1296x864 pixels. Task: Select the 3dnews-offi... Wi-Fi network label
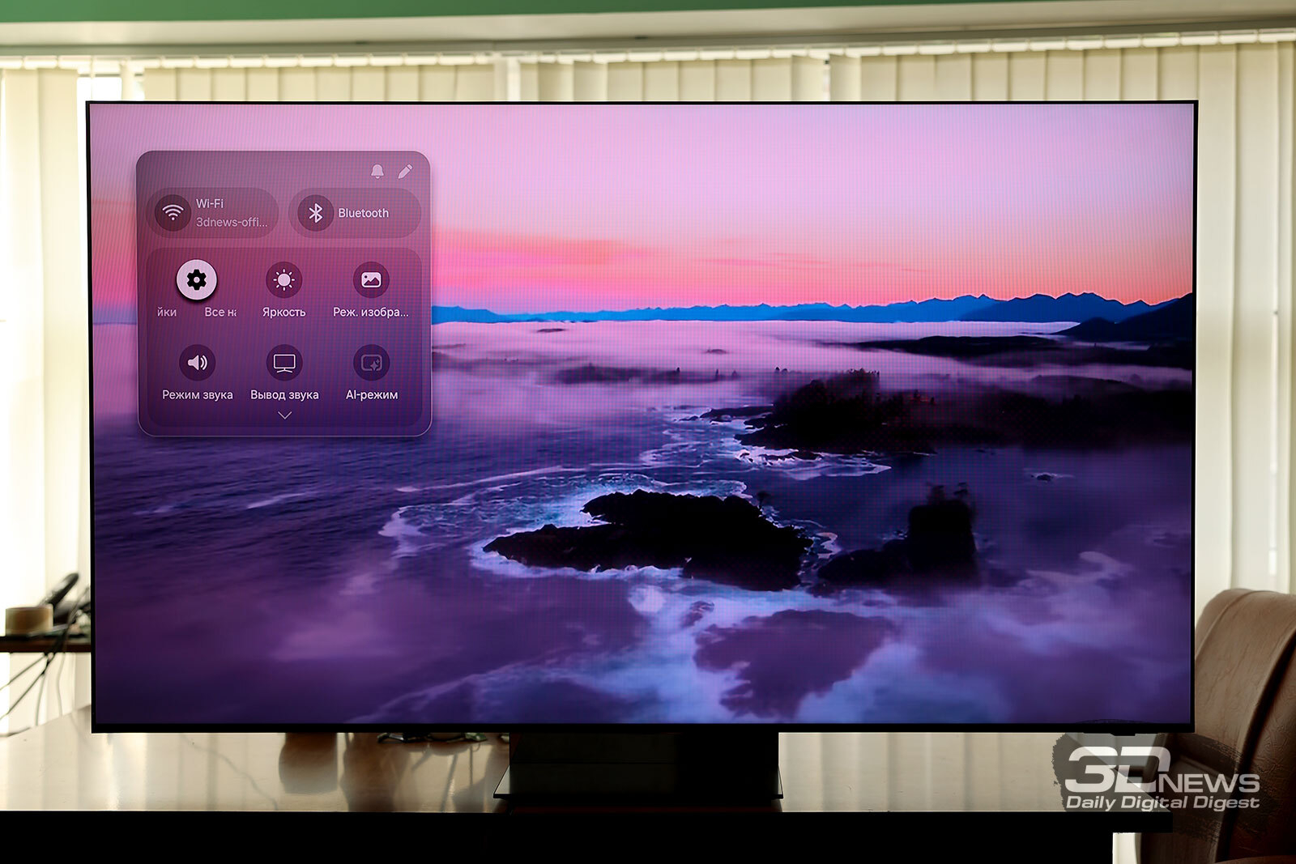232,222
